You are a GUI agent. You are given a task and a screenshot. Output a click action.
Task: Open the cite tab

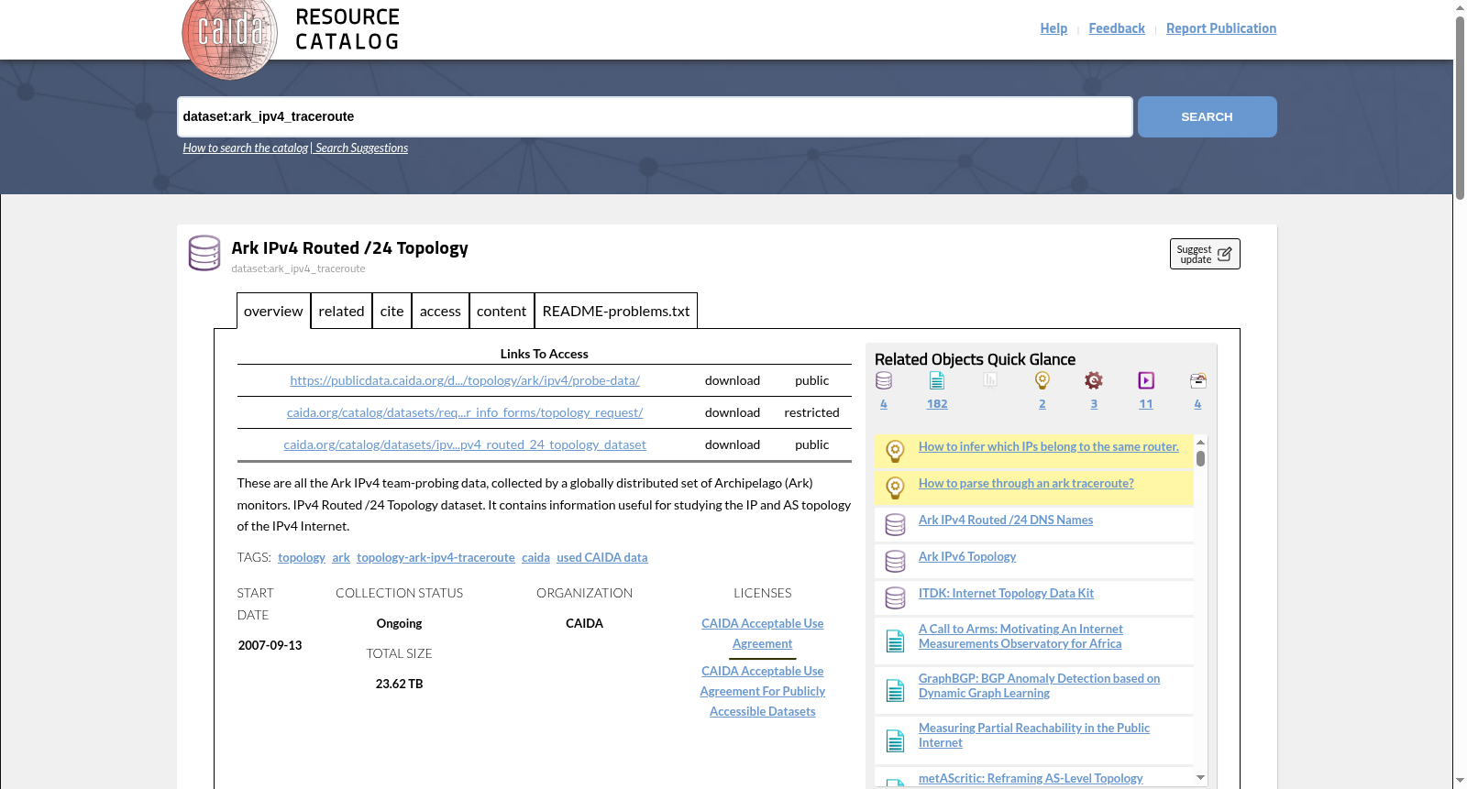point(392,311)
